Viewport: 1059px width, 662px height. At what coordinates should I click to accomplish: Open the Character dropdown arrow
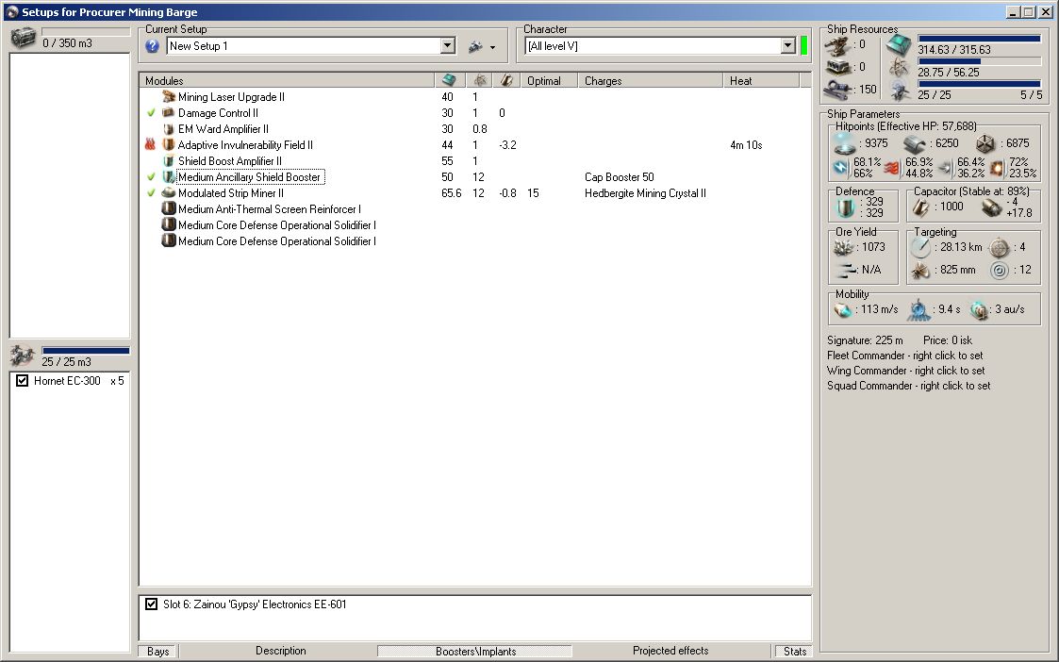(788, 46)
